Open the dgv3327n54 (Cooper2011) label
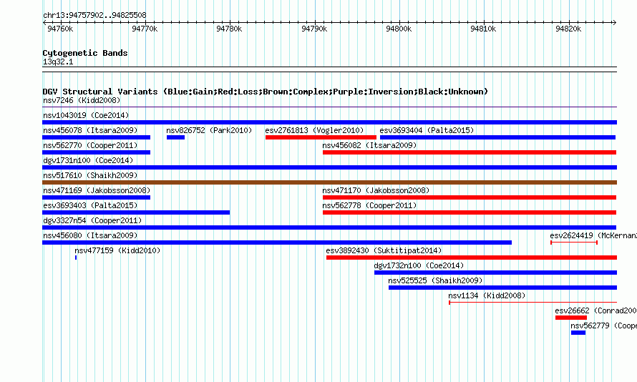The height and width of the screenshot is (382, 637). (x=92, y=220)
